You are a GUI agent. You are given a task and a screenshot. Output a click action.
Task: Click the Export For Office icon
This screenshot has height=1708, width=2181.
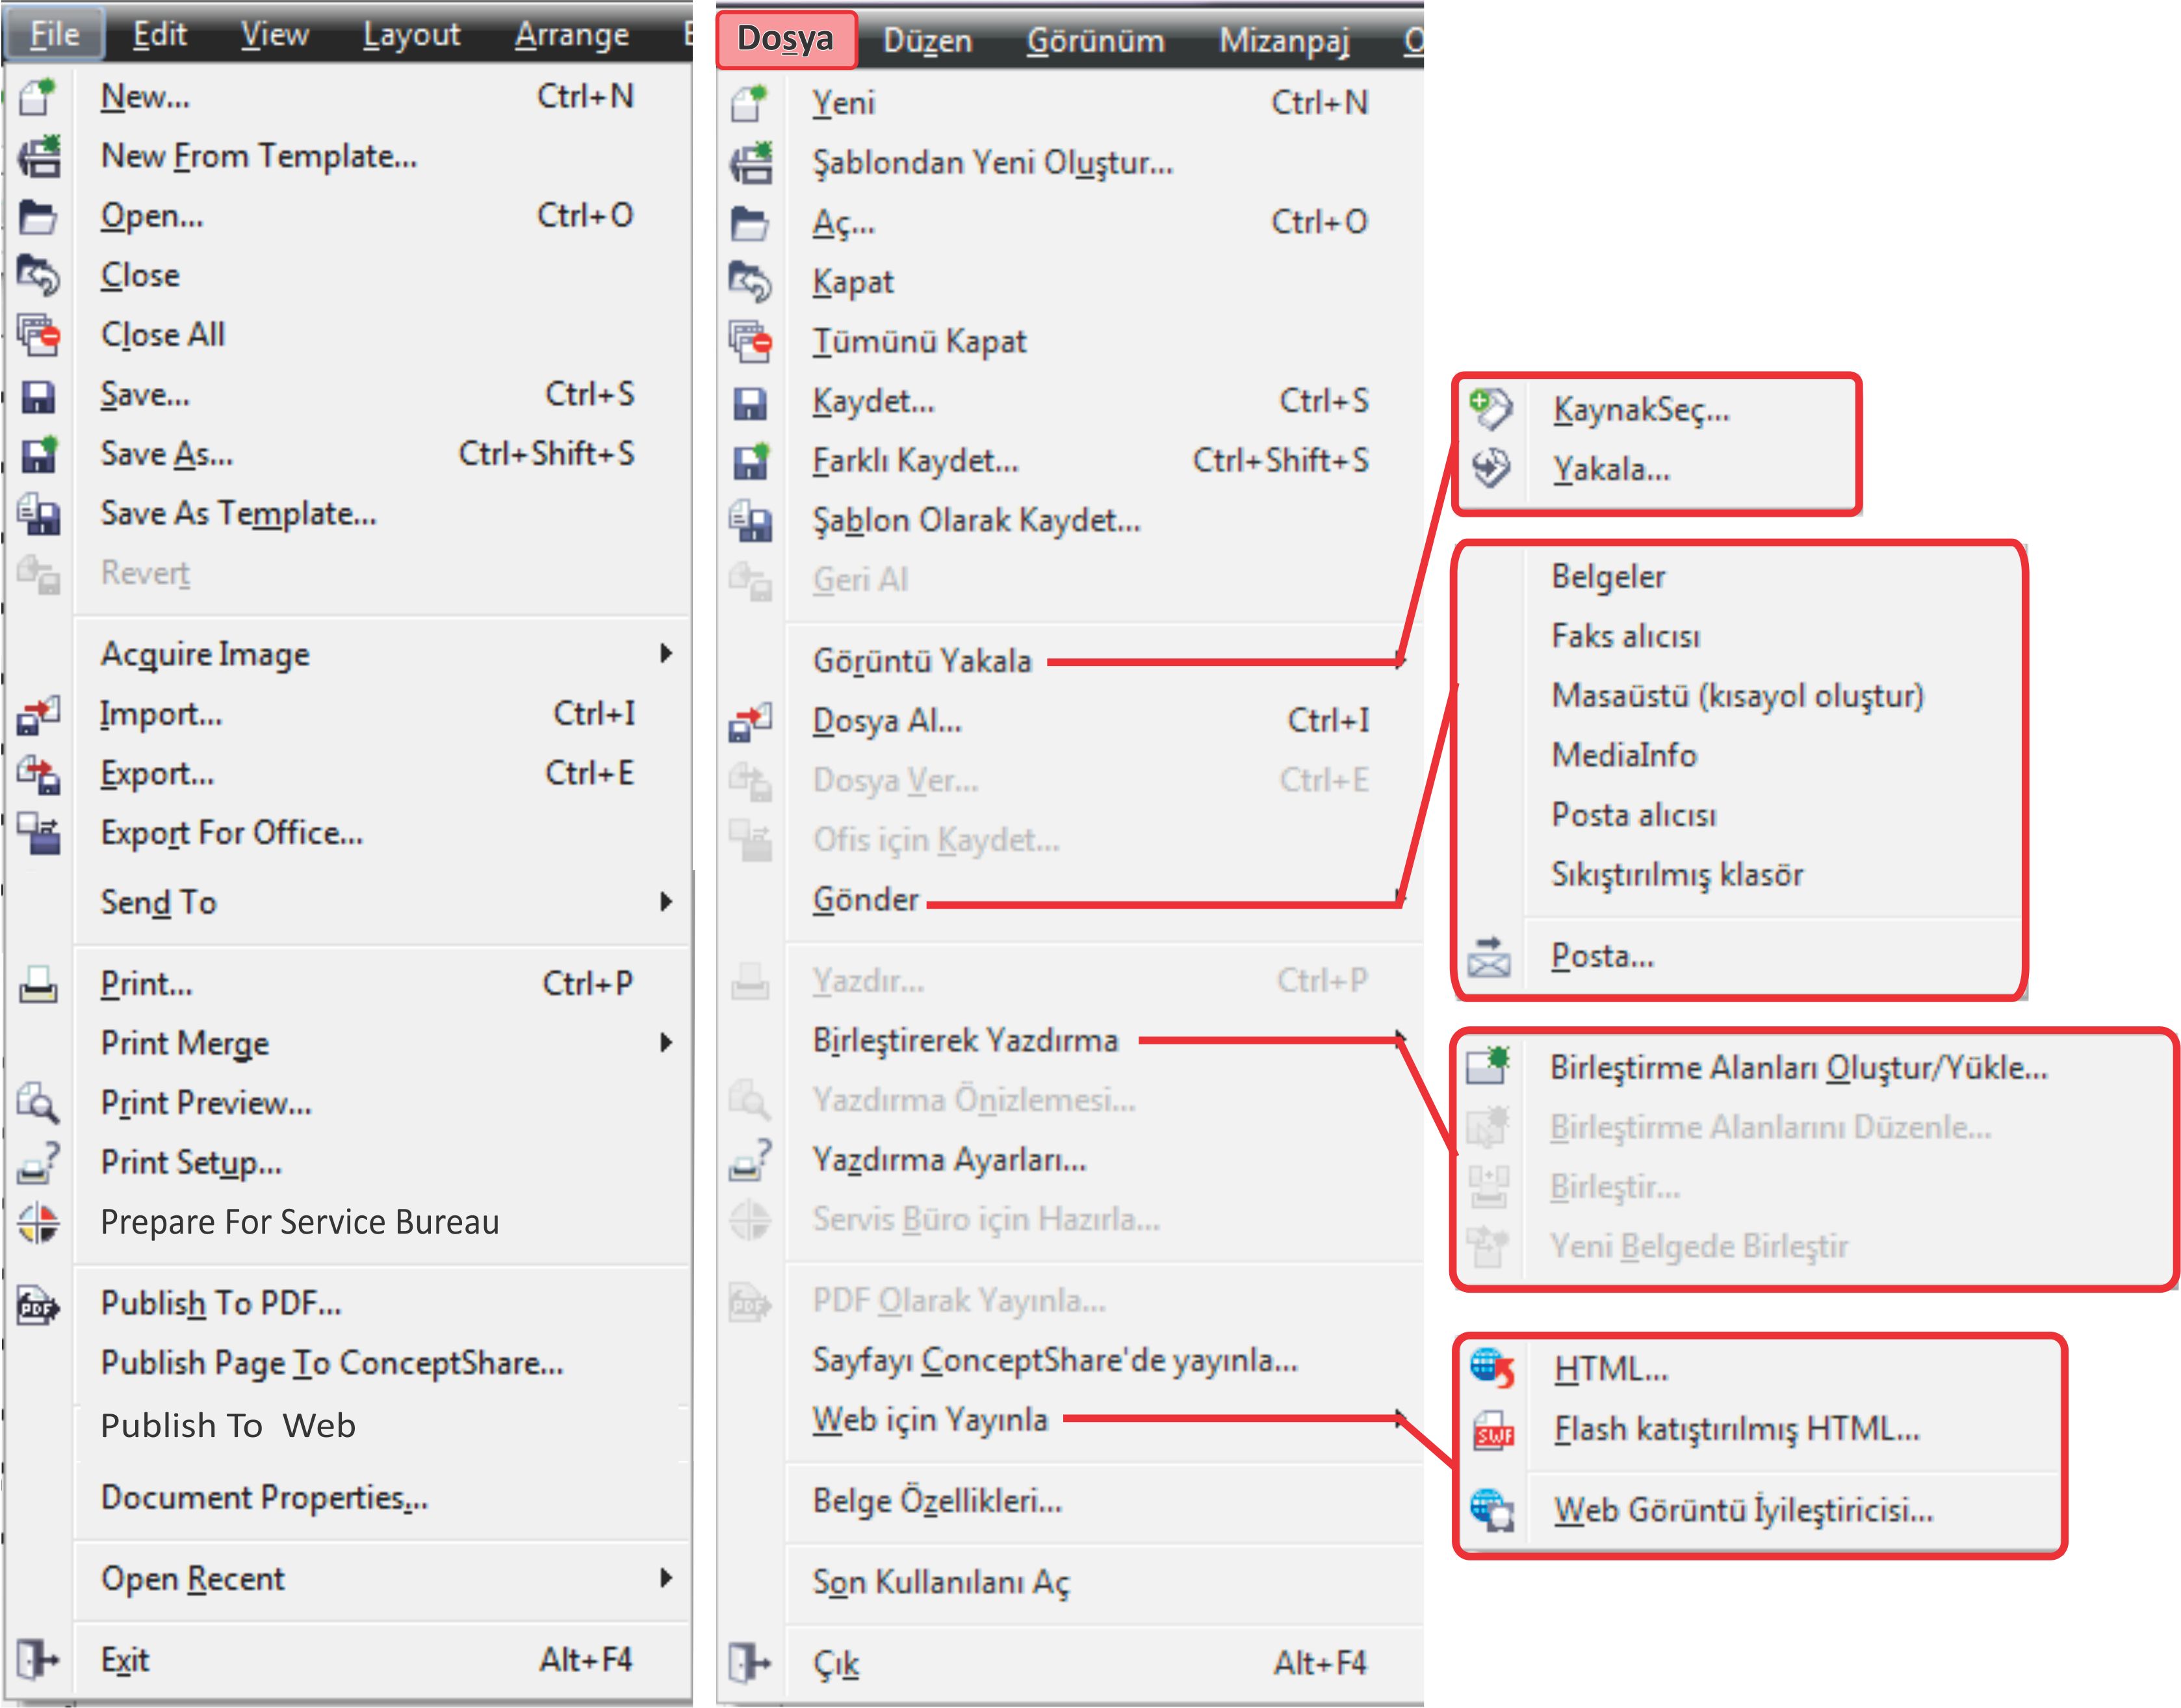pyautogui.click(x=39, y=833)
